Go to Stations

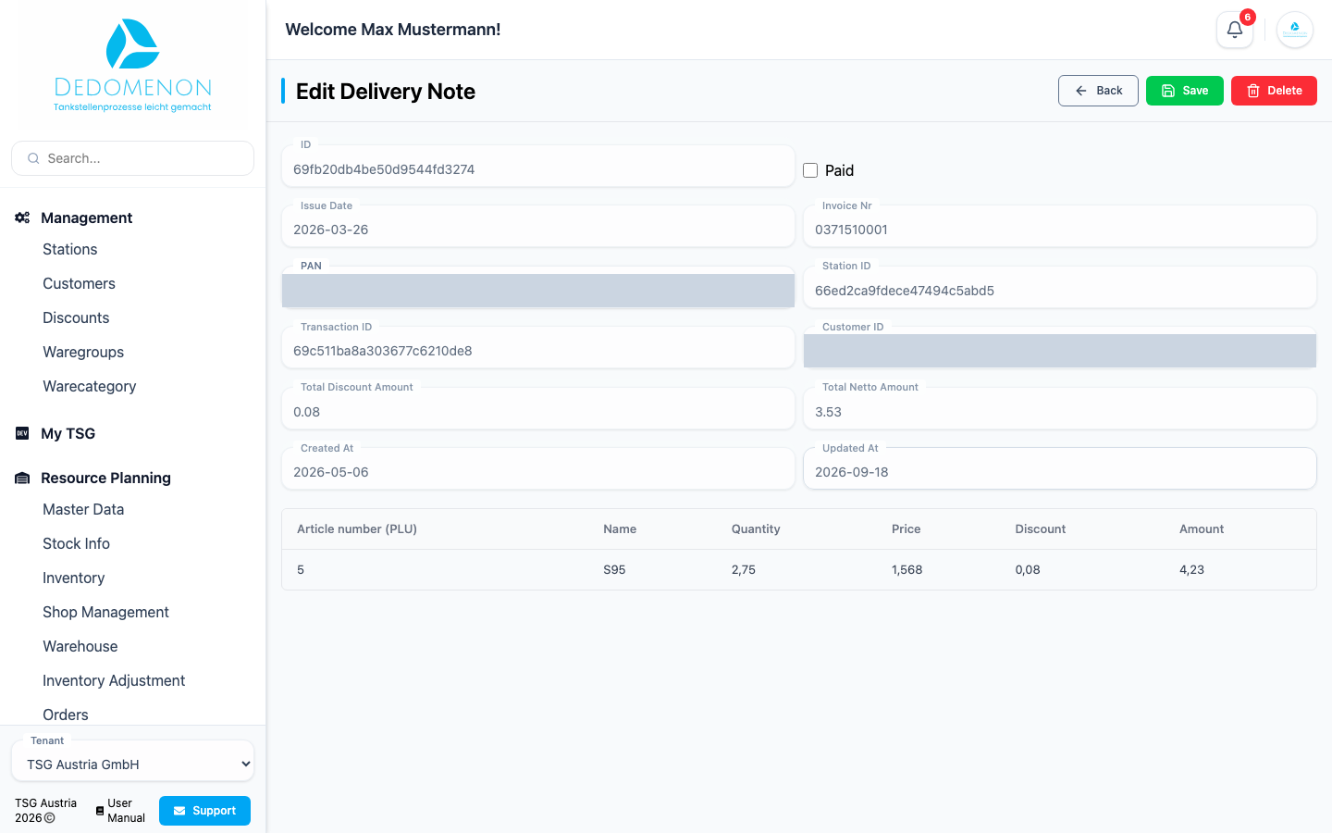(x=70, y=249)
